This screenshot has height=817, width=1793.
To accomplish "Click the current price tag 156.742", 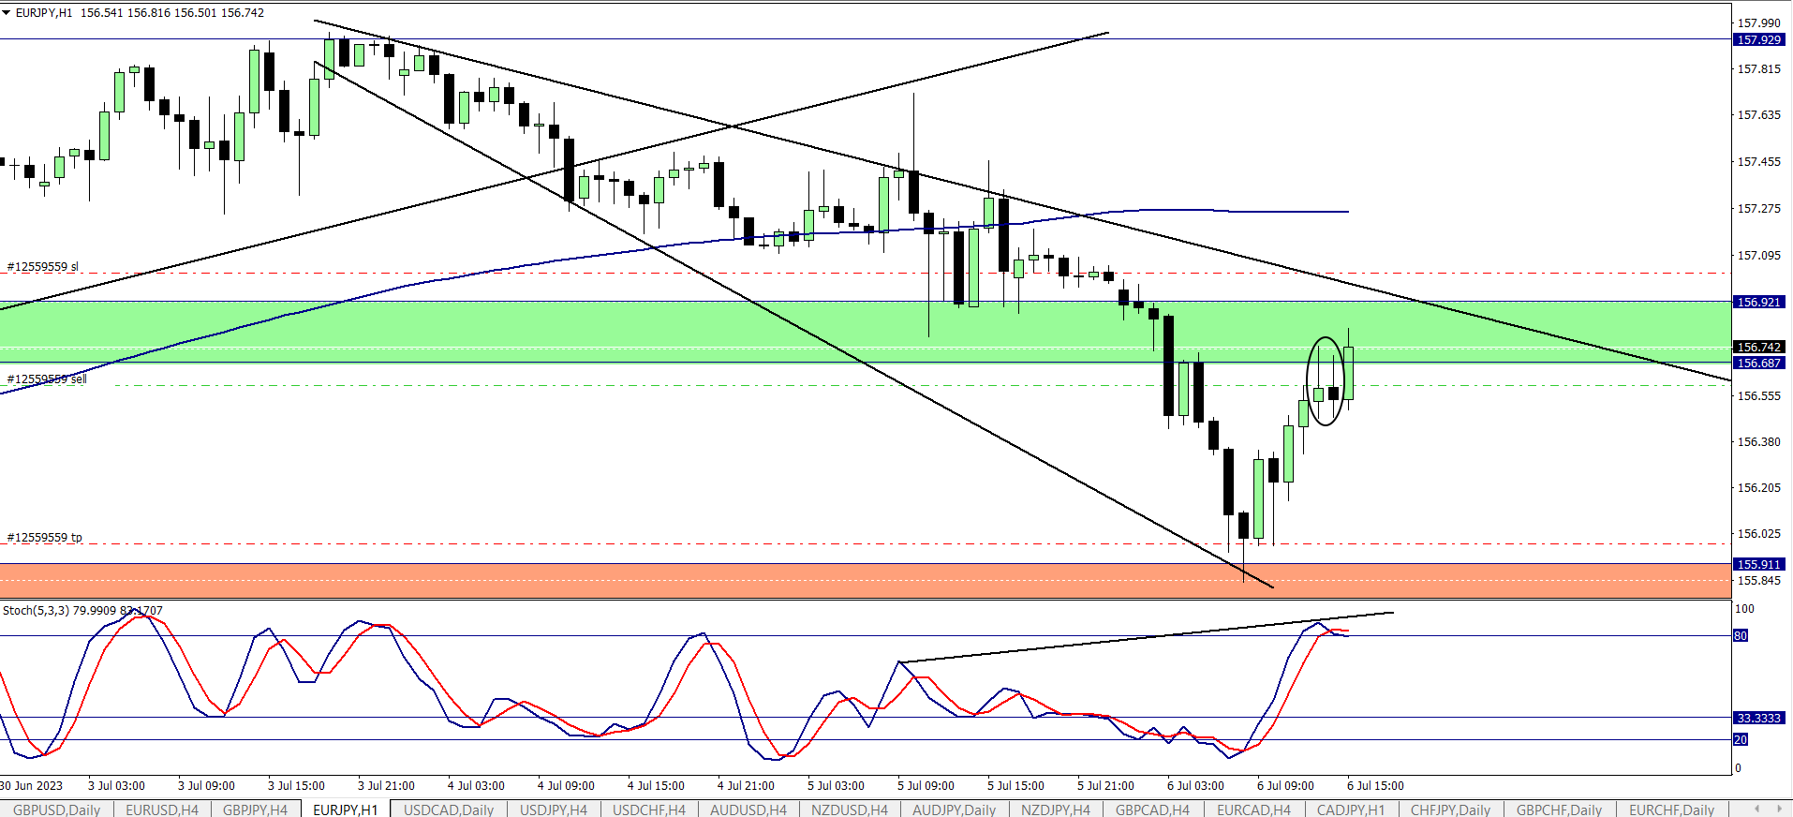I will click(1759, 347).
